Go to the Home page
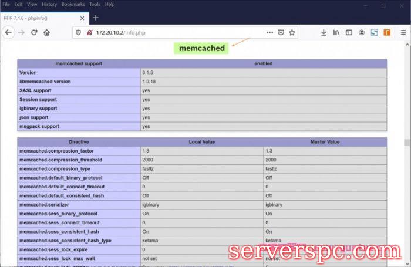411x267 pixels. 47,32
